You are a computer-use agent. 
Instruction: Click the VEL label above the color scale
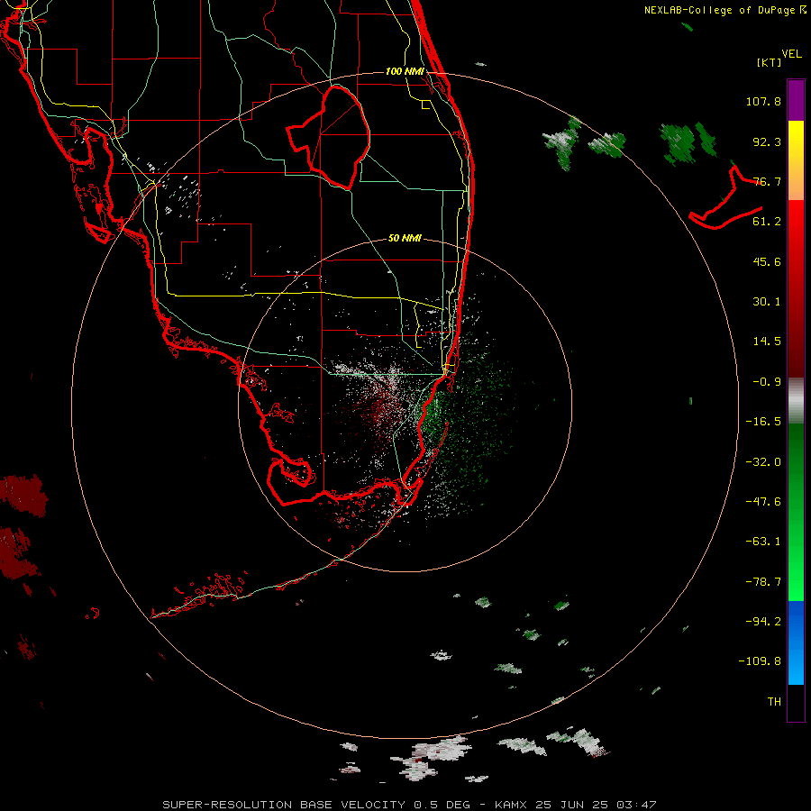pyautogui.click(x=791, y=54)
